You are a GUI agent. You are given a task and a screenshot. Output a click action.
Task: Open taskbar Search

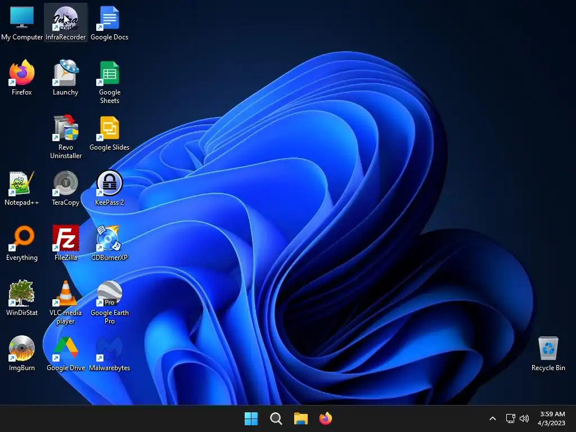pyautogui.click(x=276, y=418)
